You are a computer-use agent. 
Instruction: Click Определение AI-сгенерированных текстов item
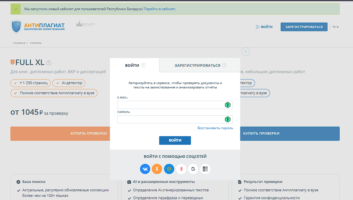coord(171,190)
